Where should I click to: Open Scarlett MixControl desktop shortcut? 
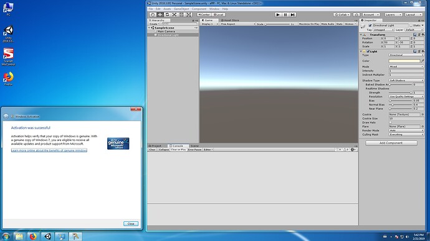tap(8, 57)
